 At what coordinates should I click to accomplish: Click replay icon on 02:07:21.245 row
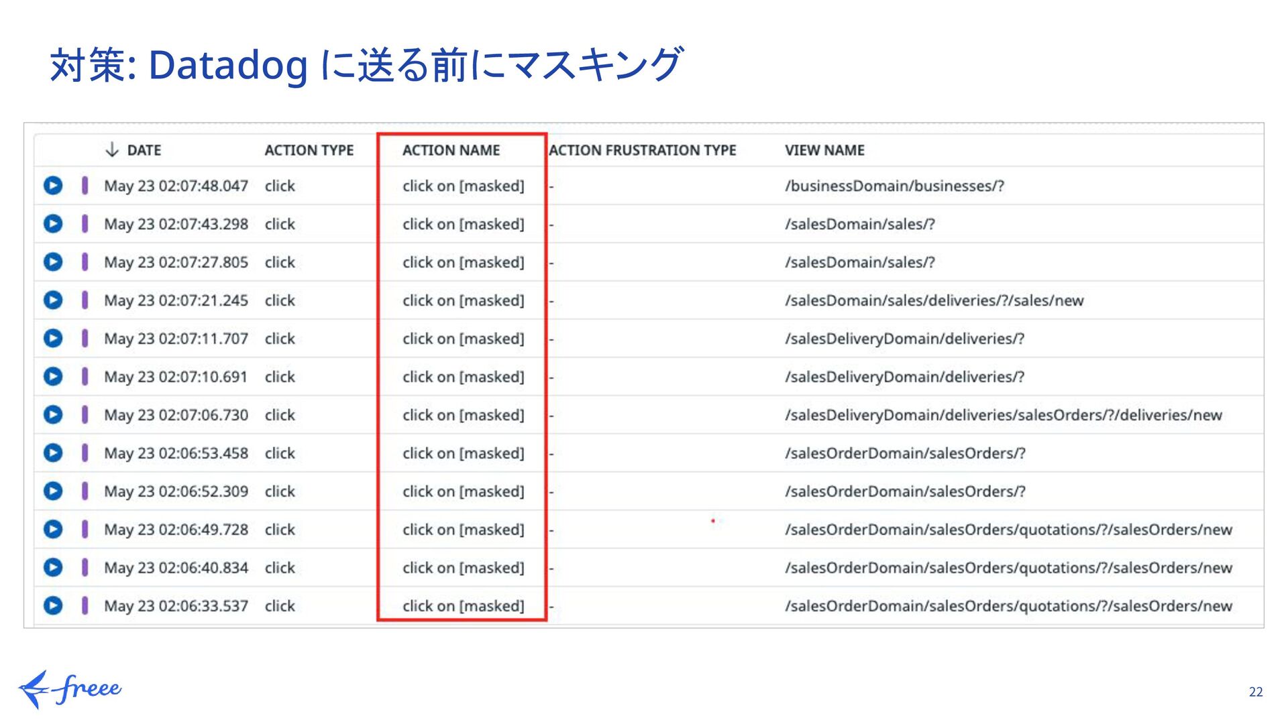pos(53,300)
